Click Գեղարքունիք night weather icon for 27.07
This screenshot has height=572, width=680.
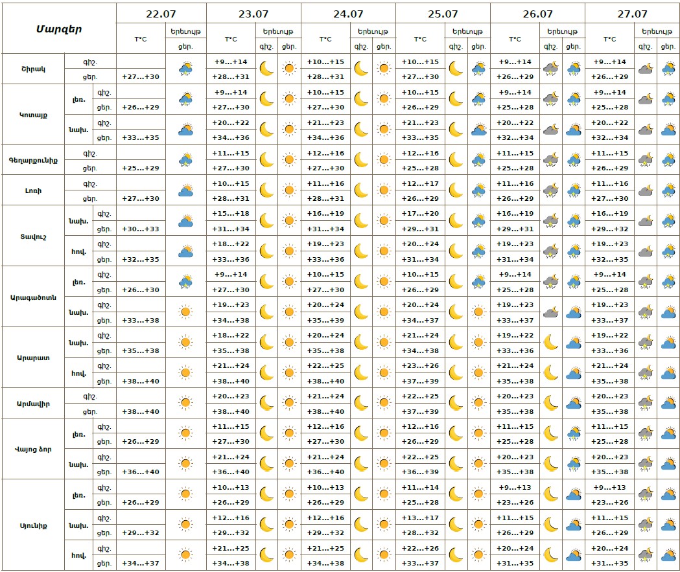[x=645, y=160]
